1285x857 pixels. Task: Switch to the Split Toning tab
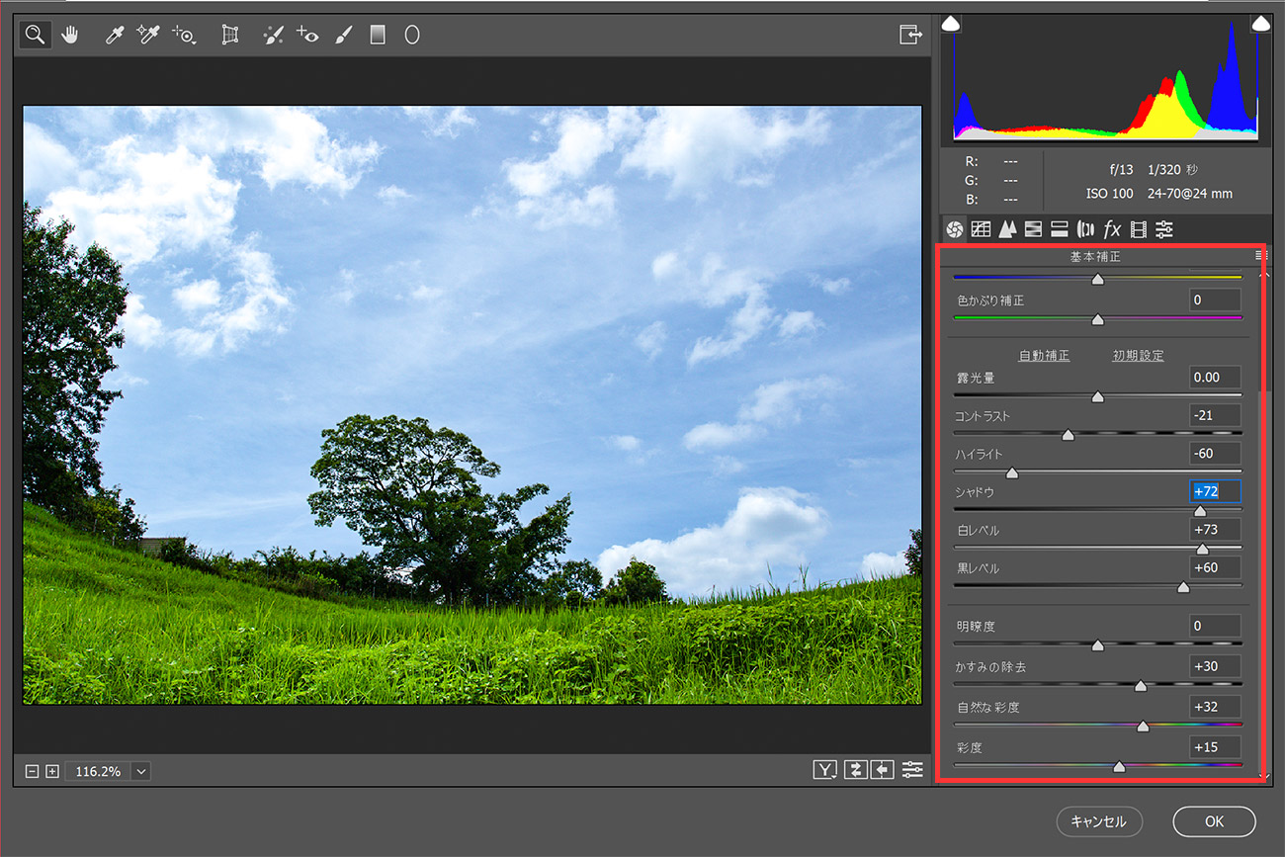coord(1059,229)
